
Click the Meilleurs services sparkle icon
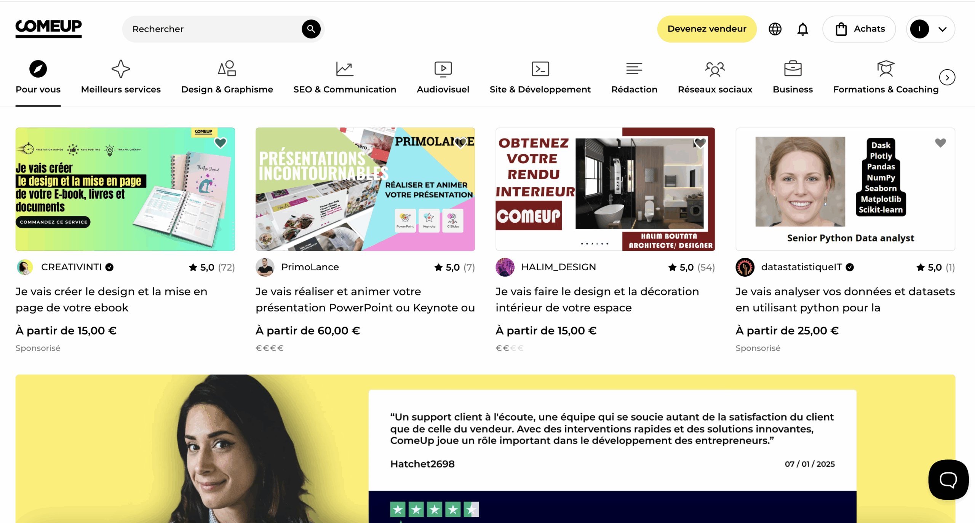[x=121, y=69]
